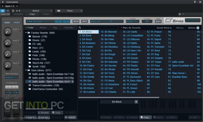Open the preset file page icon
This screenshot has width=203, height=122.
coord(13,11)
